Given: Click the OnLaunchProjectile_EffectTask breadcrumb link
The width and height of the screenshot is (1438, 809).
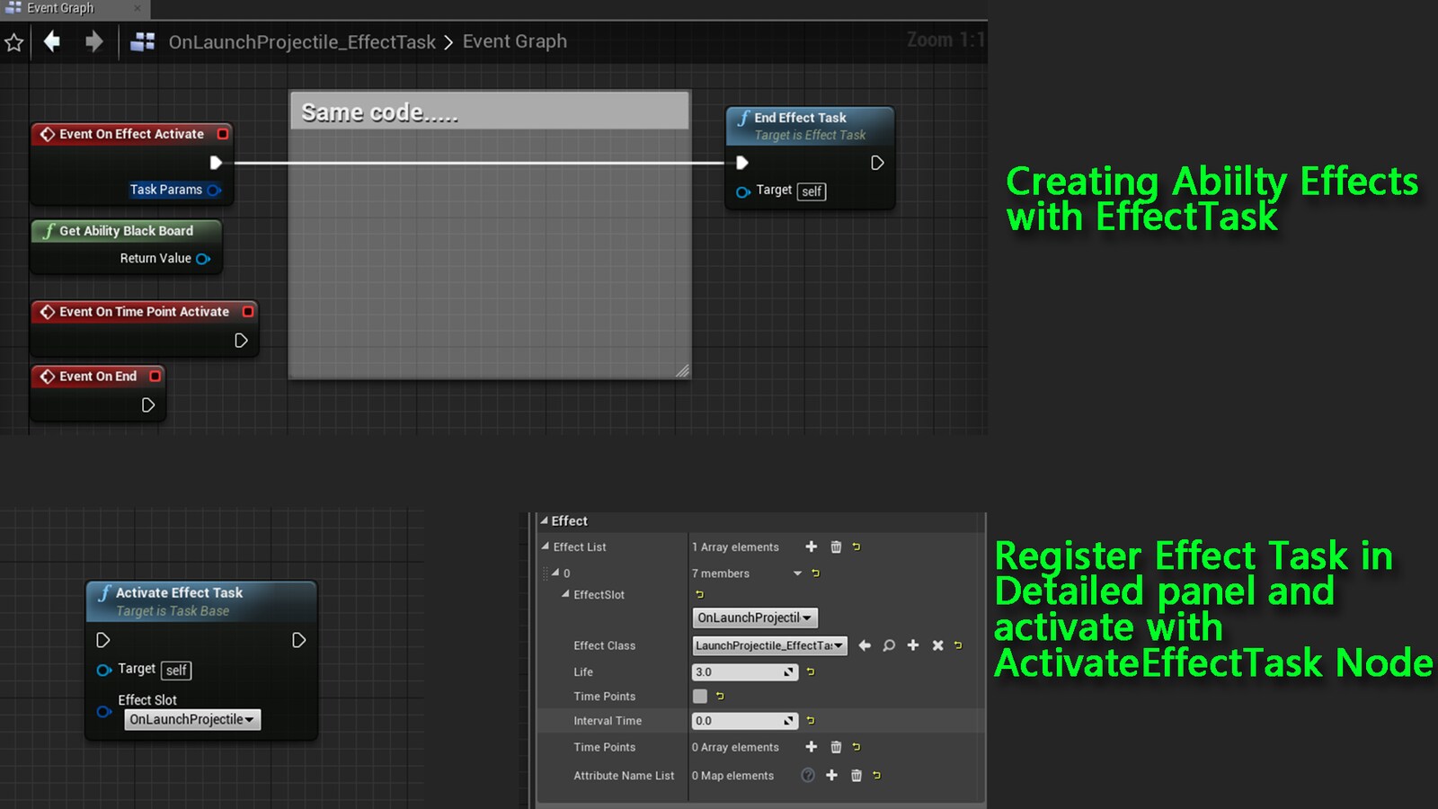Looking at the screenshot, I should click(x=303, y=41).
